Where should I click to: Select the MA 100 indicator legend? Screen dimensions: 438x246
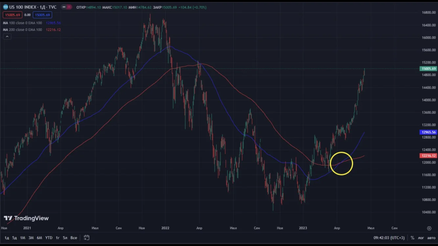32,23
